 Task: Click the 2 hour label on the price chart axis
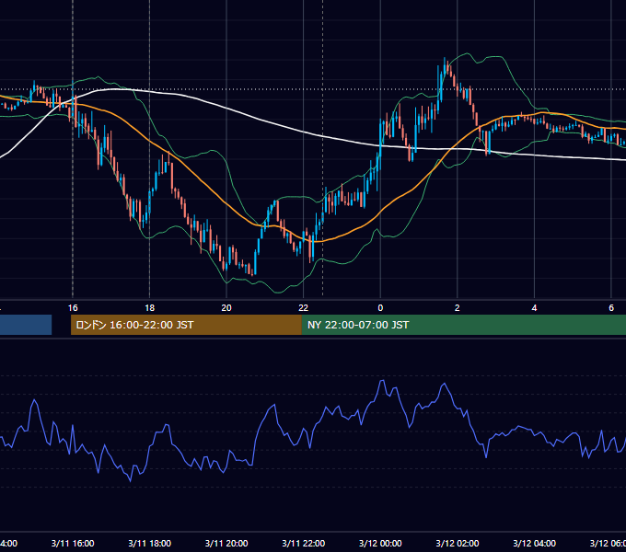[x=458, y=308]
